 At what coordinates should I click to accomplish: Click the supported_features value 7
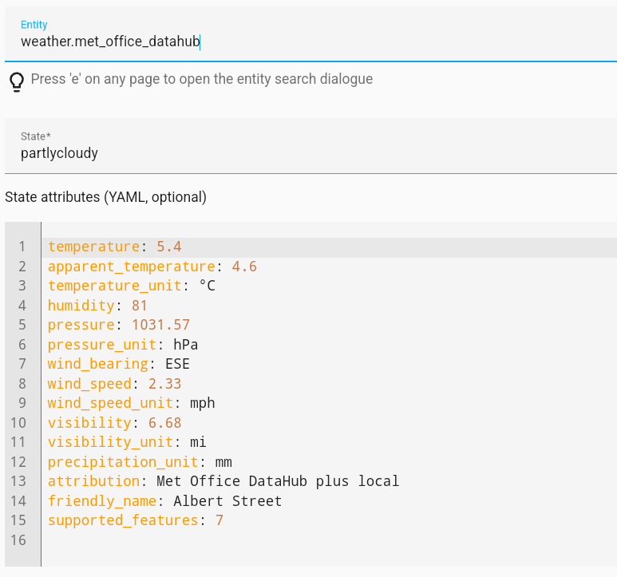click(220, 520)
